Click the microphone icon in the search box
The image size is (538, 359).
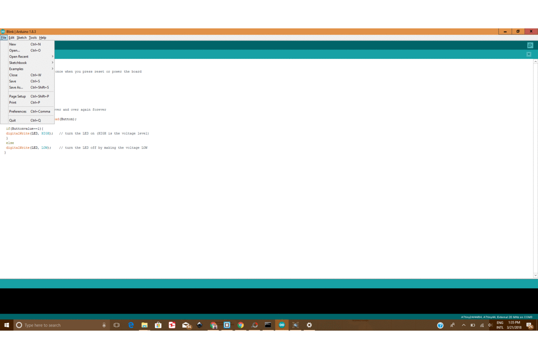[104, 325]
